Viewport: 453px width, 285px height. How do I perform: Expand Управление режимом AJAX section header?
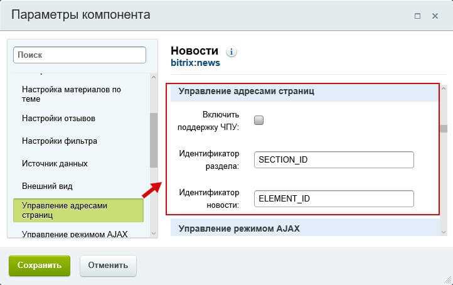click(x=304, y=229)
